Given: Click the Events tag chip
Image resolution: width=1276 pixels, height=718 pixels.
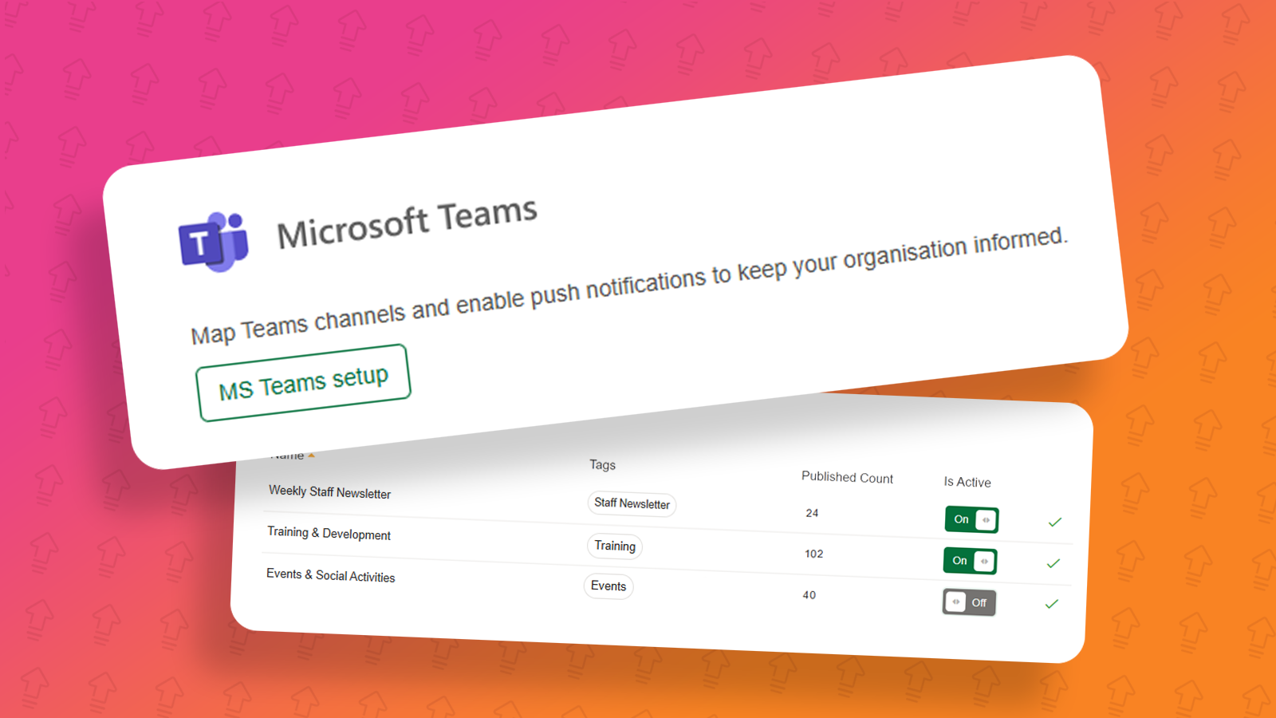Looking at the screenshot, I should [608, 586].
